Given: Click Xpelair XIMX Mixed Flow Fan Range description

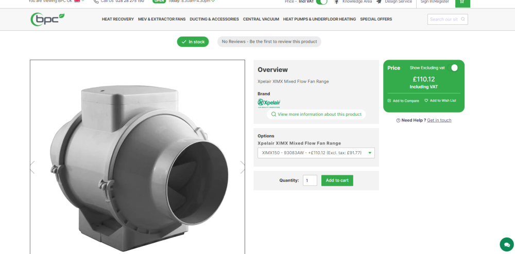Looking at the screenshot, I should click(293, 81).
